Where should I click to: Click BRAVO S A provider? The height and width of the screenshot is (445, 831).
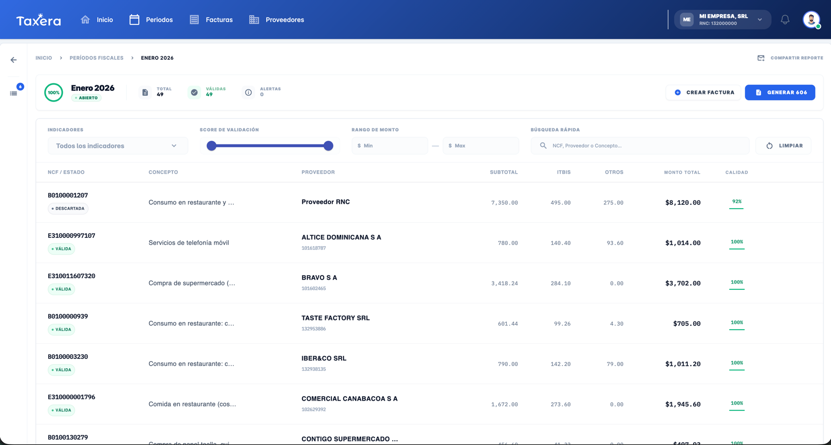(x=319, y=278)
